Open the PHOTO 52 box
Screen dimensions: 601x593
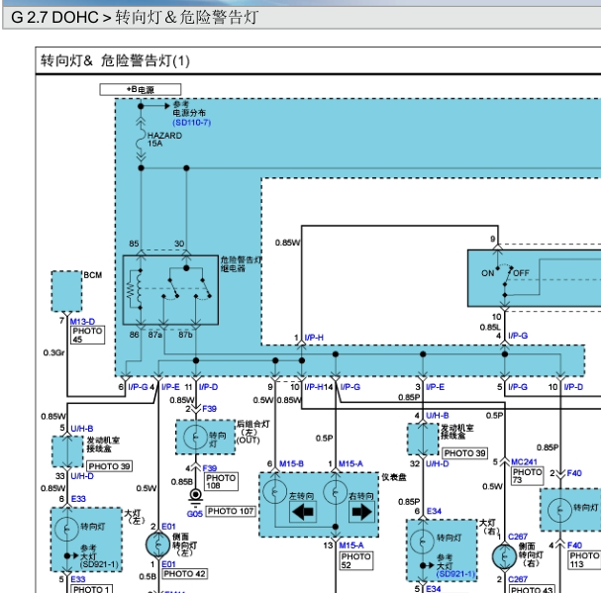[356, 560]
